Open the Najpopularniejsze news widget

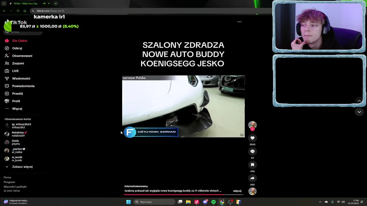pyautogui.click(x=16, y=202)
